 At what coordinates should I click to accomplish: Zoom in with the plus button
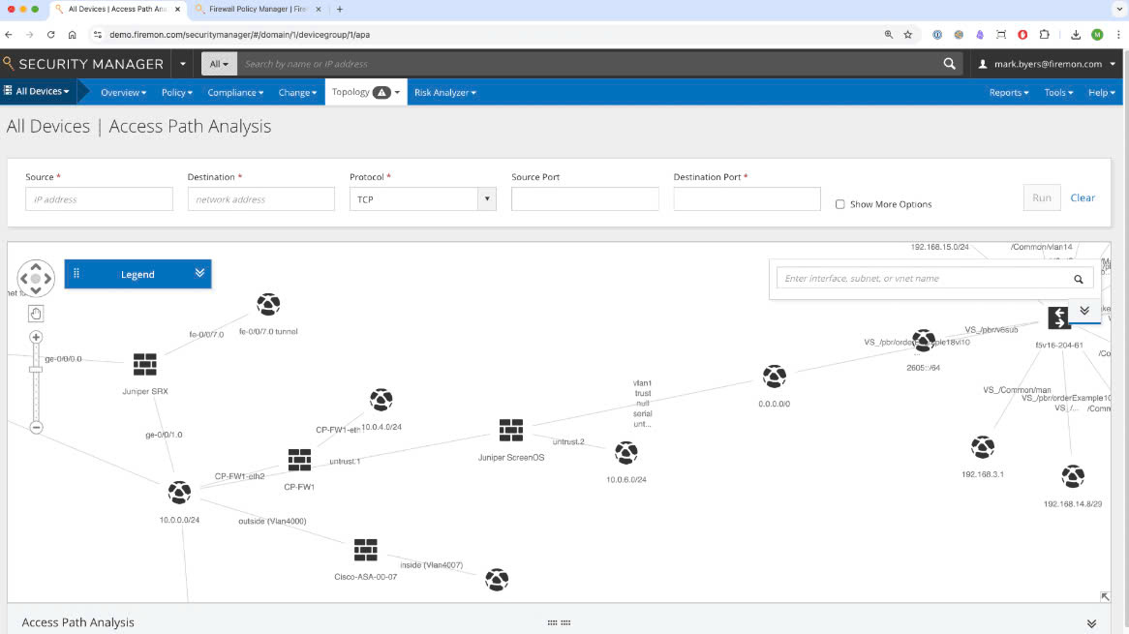[x=36, y=338]
